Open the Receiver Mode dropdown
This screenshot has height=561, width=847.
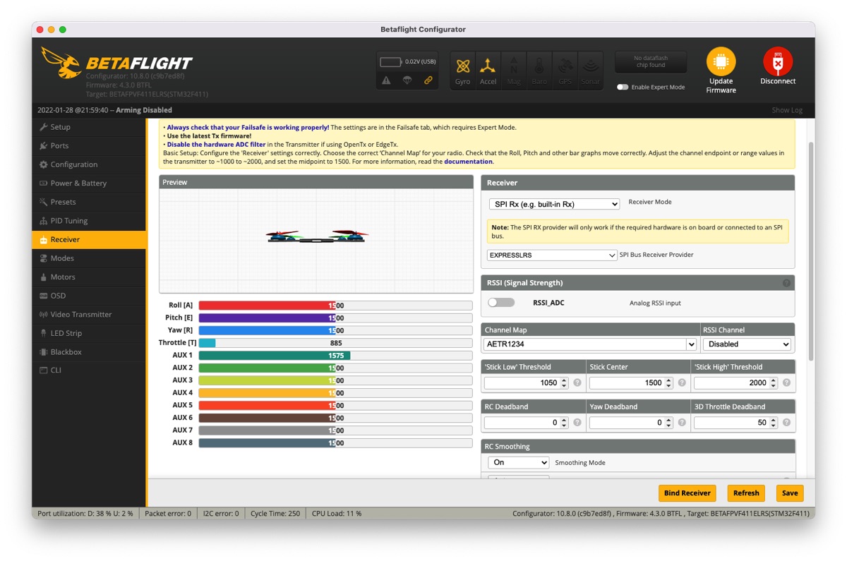pyautogui.click(x=554, y=204)
